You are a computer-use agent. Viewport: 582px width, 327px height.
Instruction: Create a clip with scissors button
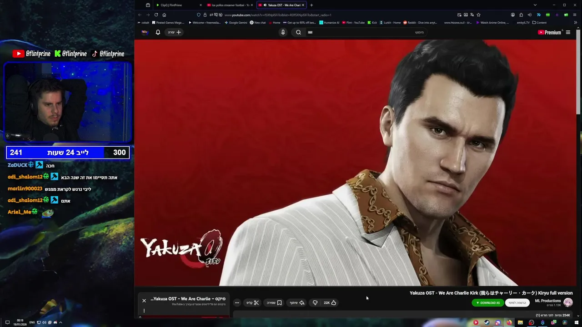[253, 302]
